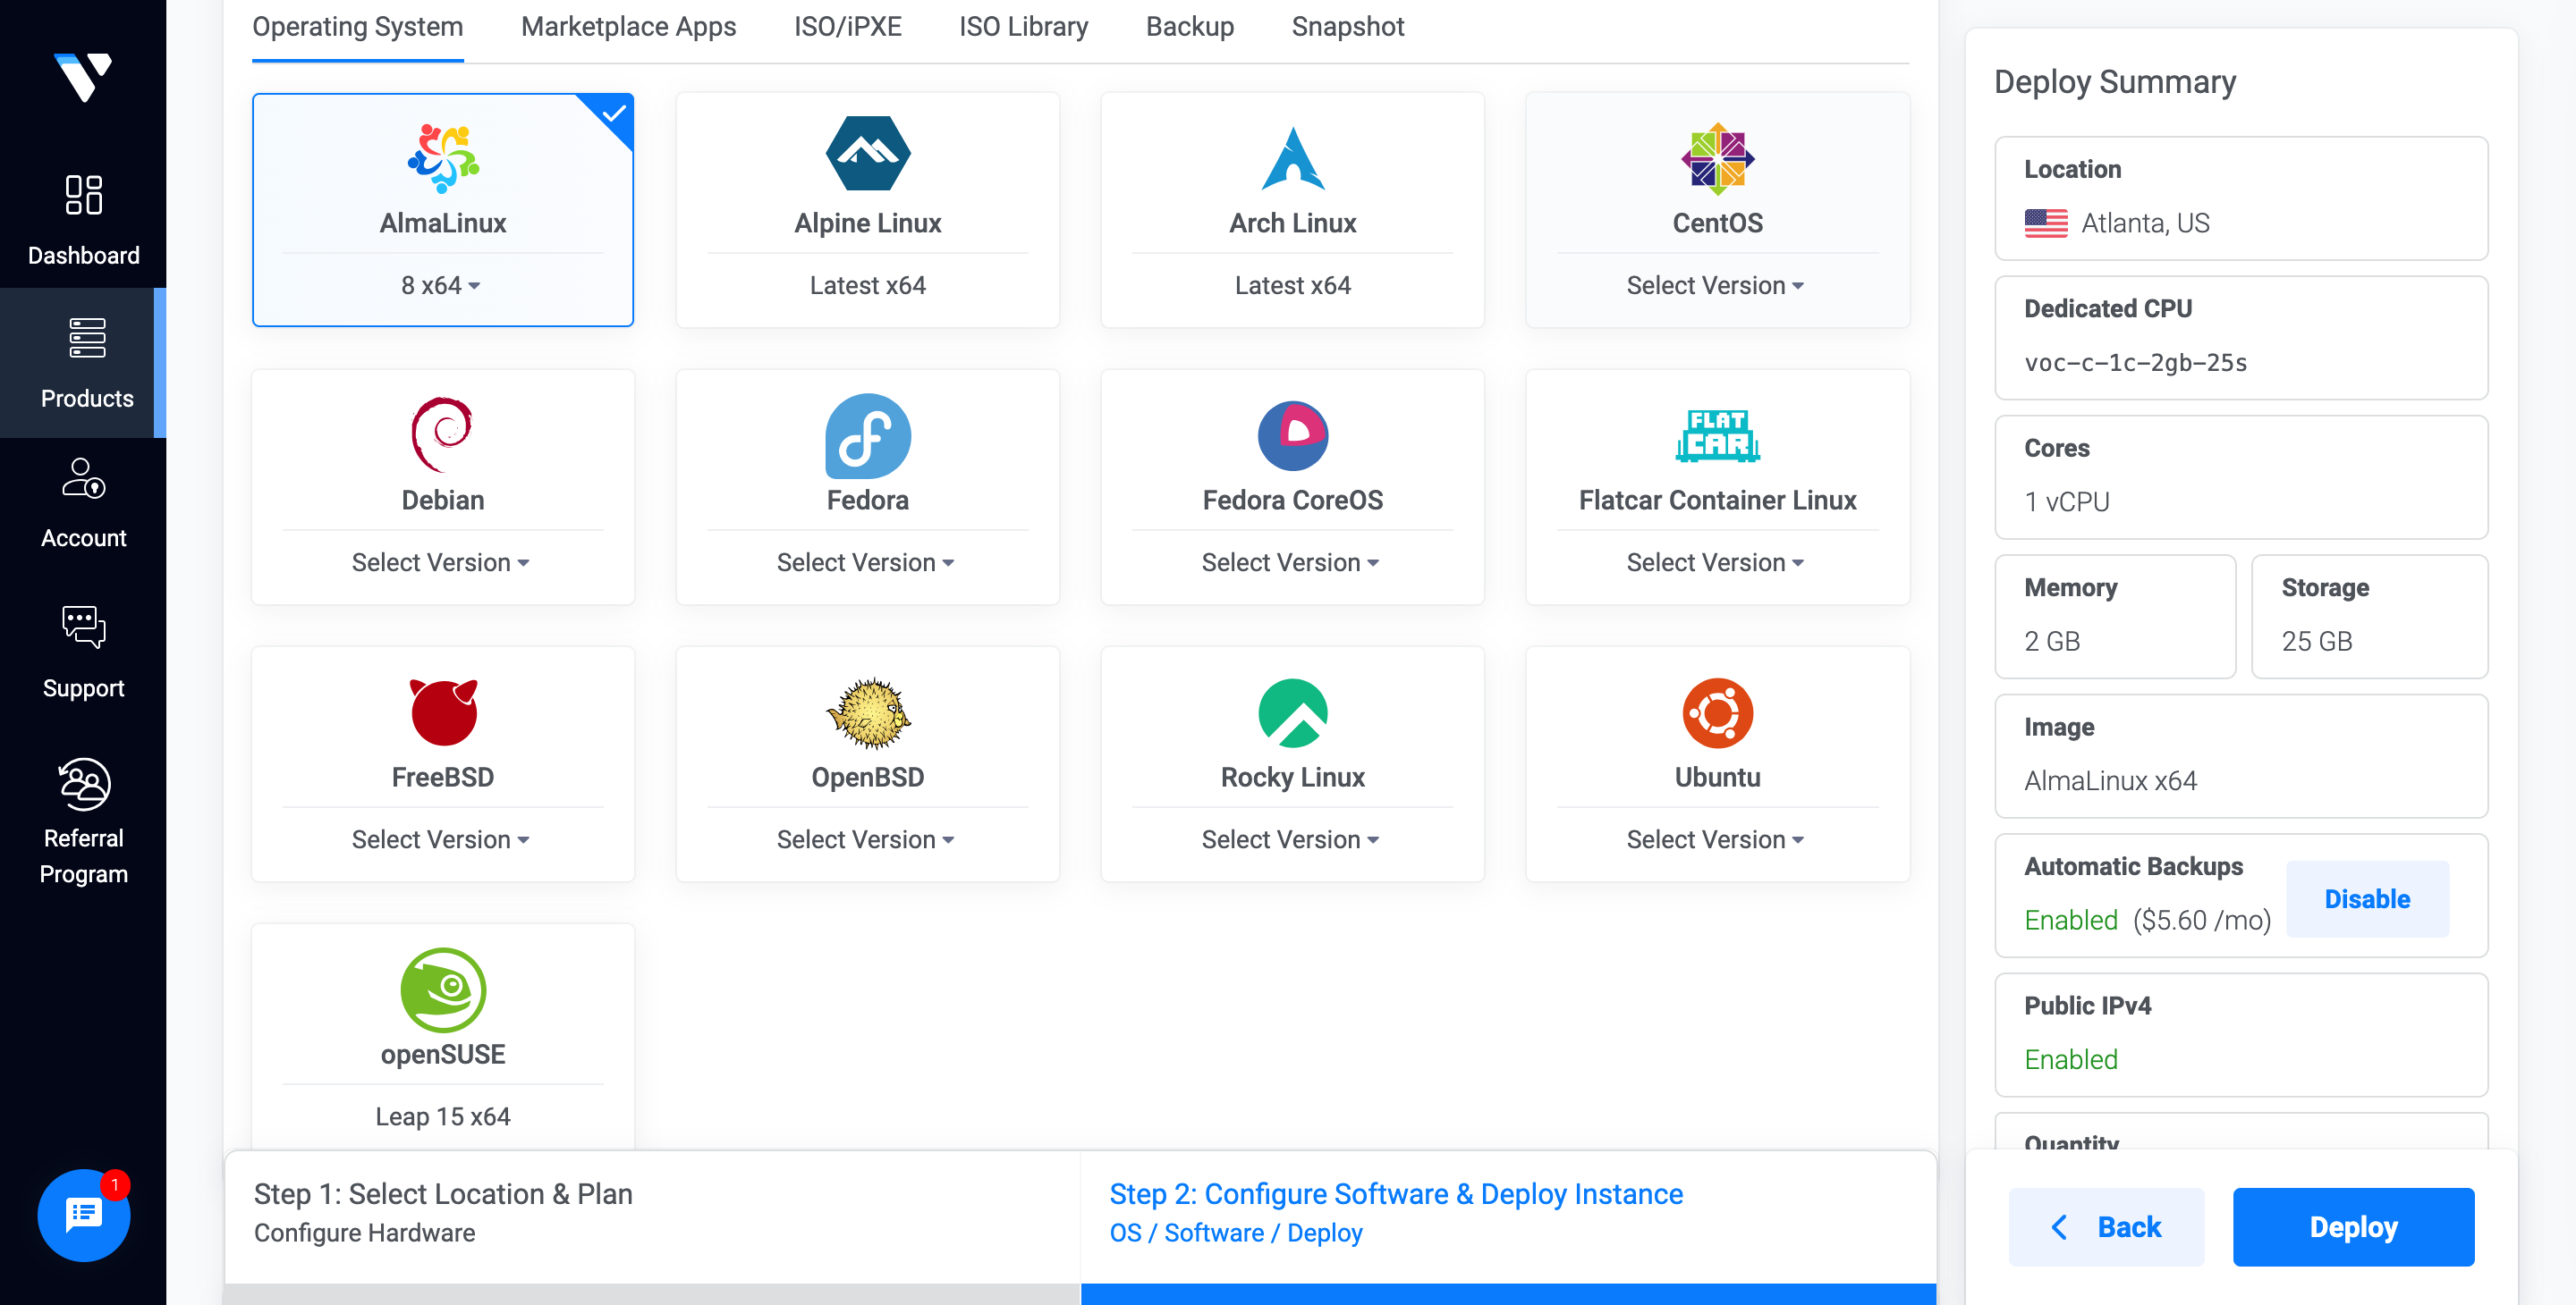Switch to the Marketplace Apps tab
Image resolution: width=2576 pixels, height=1305 pixels.
[x=628, y=27]
